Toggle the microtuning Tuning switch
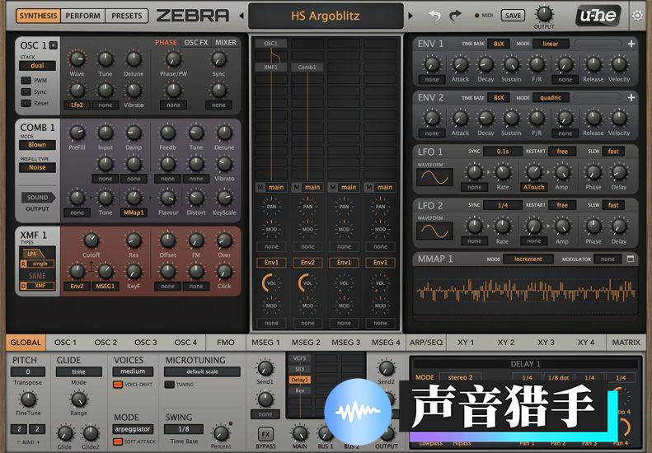 pyautogui.click(x=169, y=385)
